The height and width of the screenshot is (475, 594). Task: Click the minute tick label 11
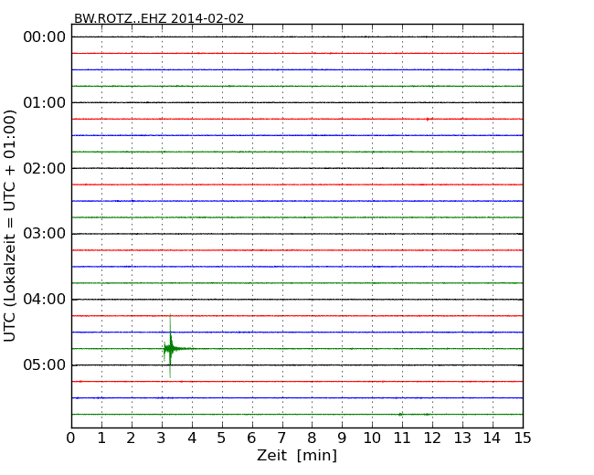(x=402, y=438)
